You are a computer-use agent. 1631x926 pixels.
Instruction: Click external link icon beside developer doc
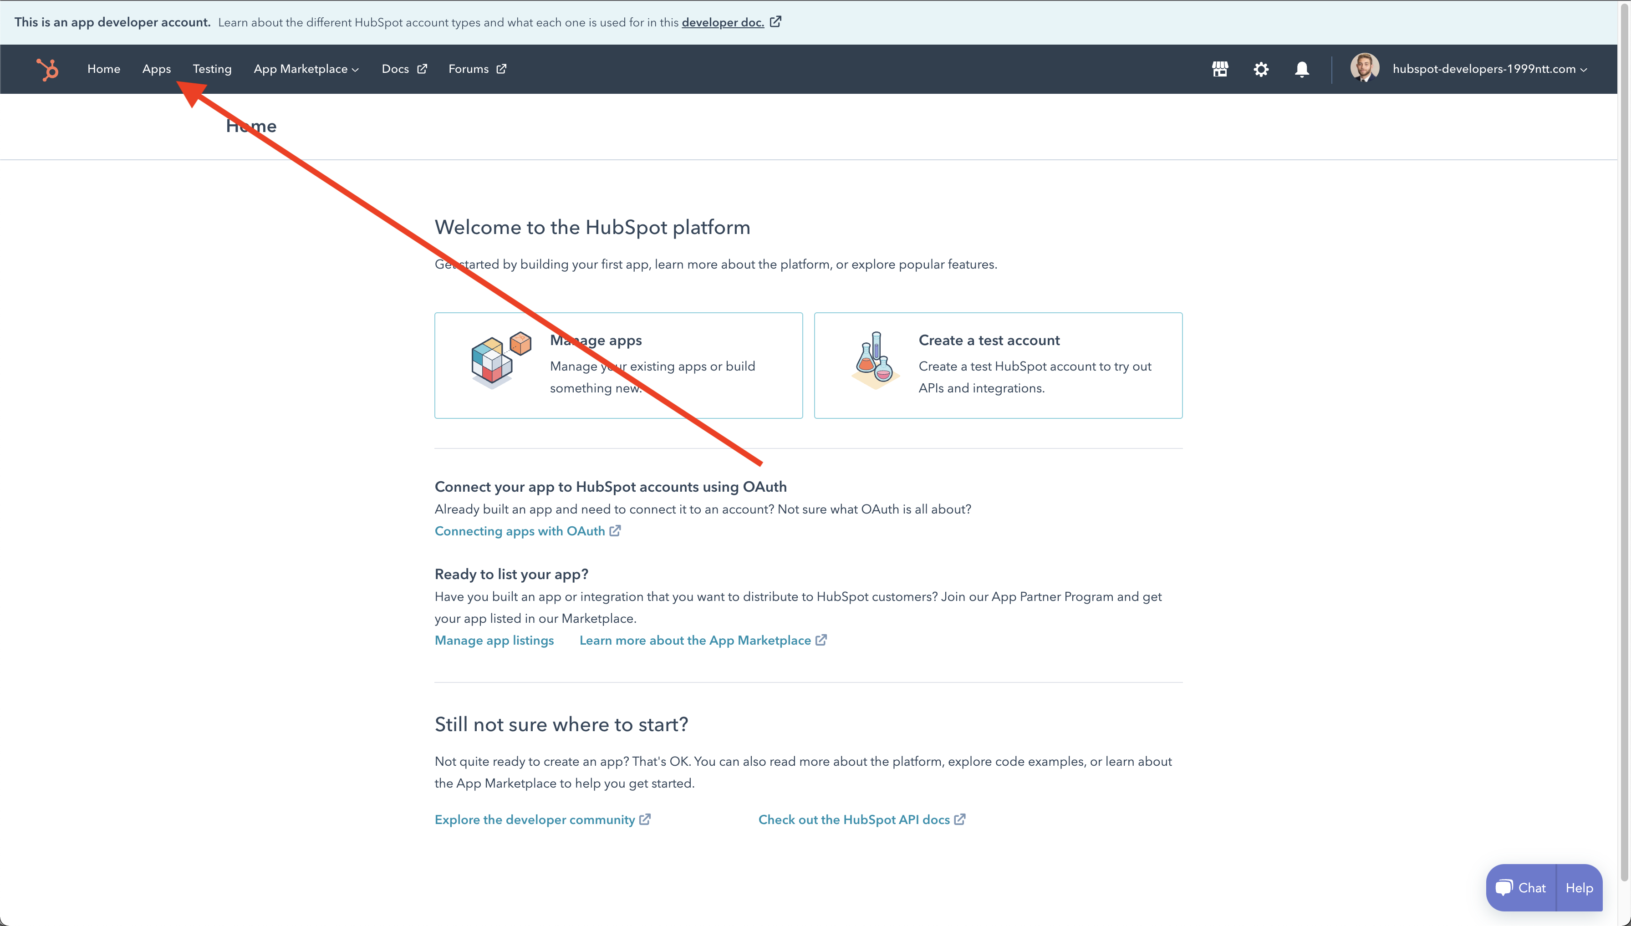point(775,21)
